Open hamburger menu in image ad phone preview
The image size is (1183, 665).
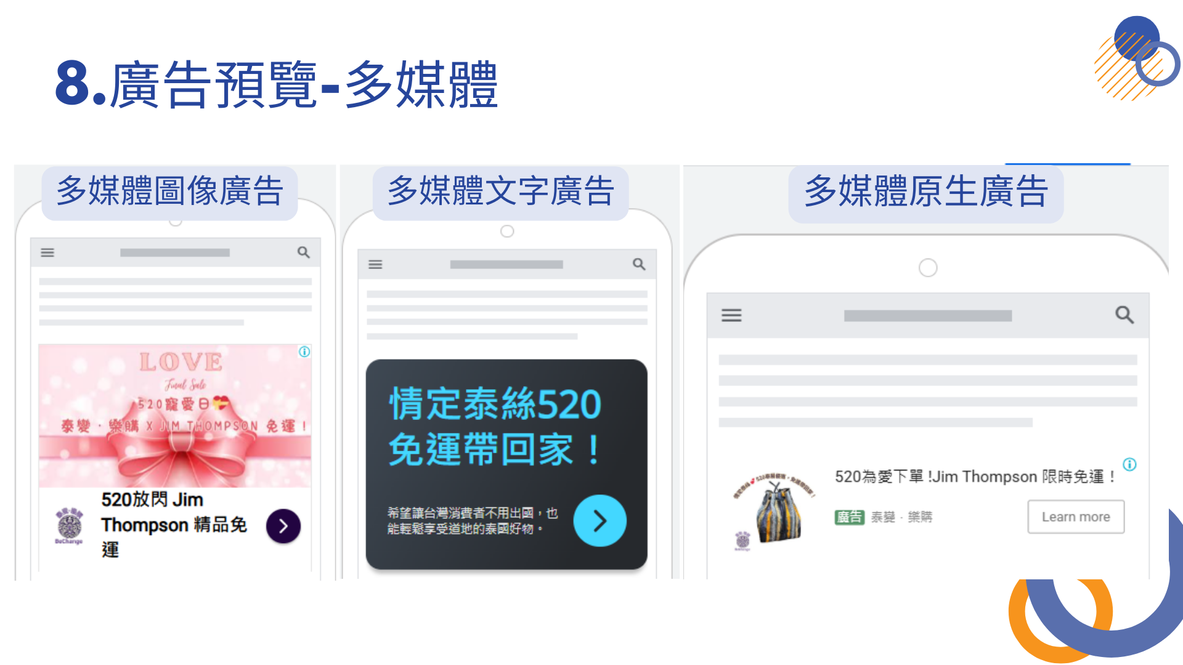[x=47, y=252]
